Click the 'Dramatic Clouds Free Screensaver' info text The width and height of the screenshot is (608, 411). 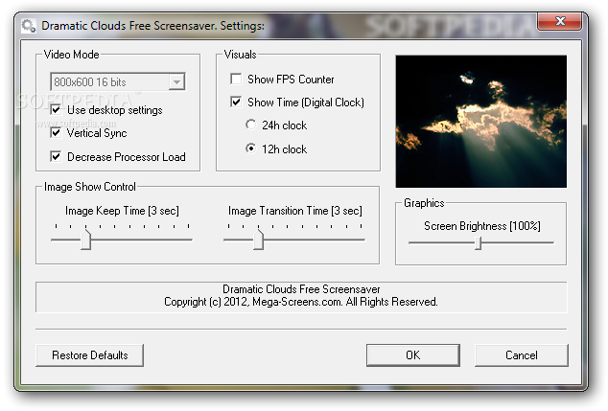[301, 289]
